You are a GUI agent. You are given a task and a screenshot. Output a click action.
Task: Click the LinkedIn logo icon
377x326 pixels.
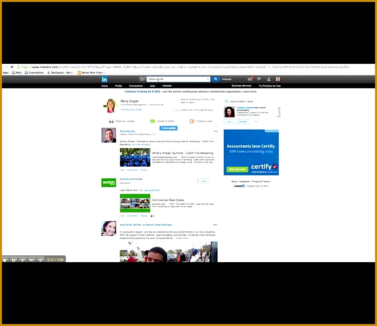tap(104, 79)
